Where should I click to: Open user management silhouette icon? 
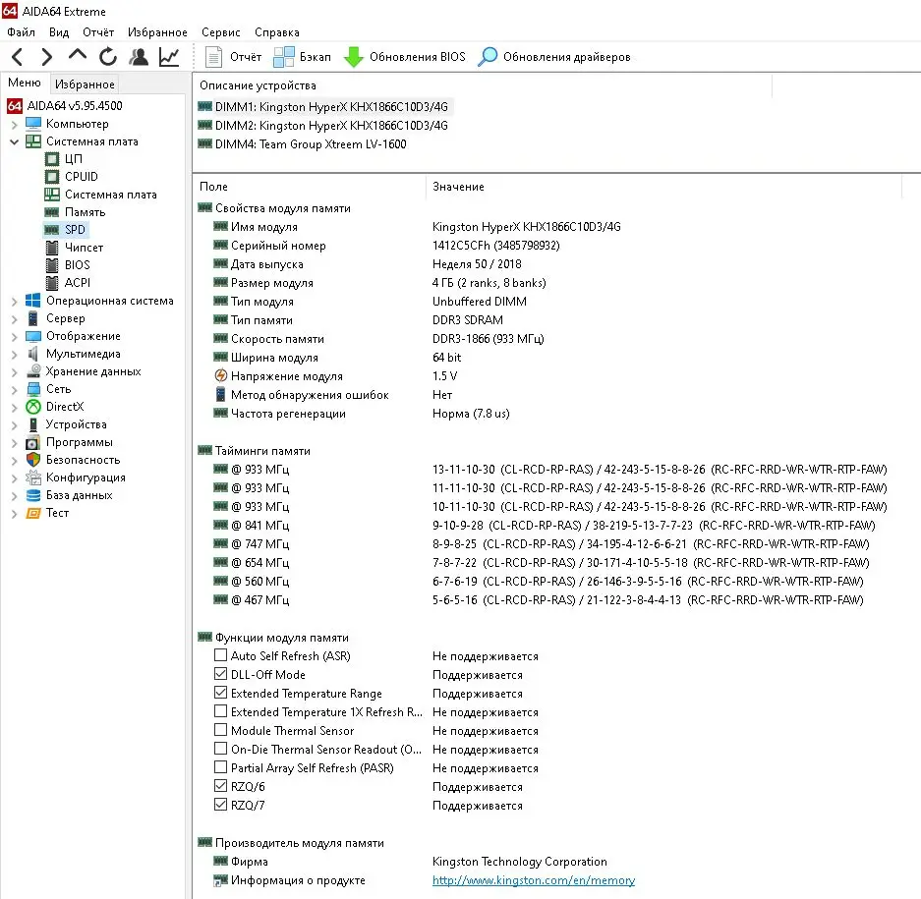click(x=139, y=57)
